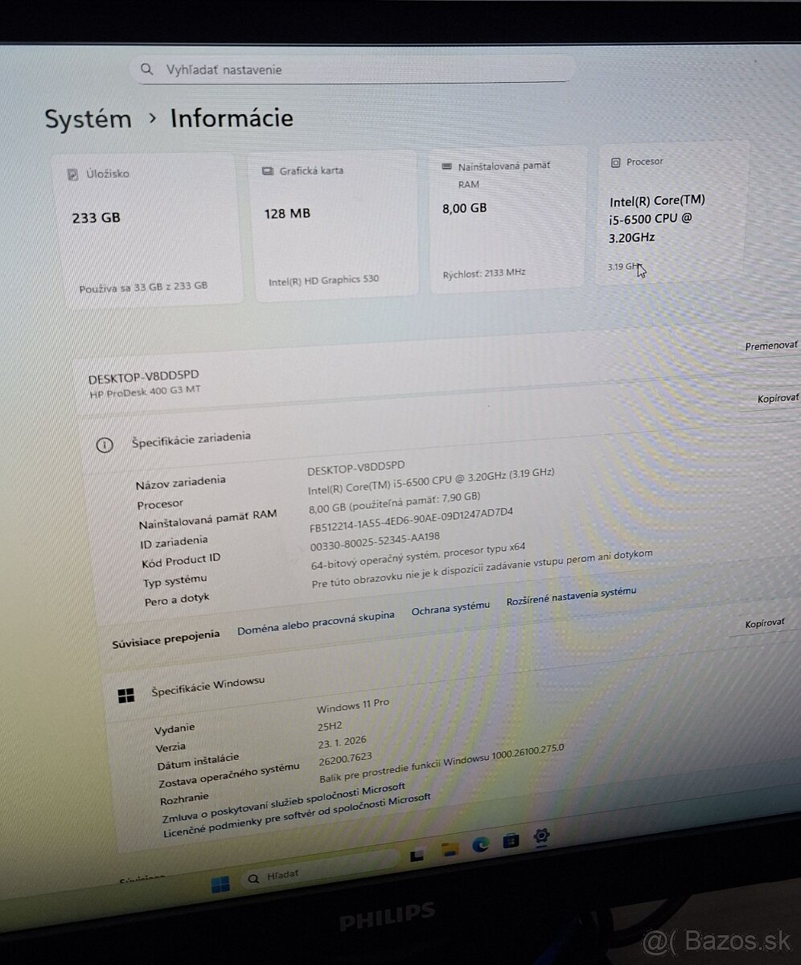This screenshot has width=801, height=965.
Task: Click the Procesor chip icon
Action: point(616,162)
